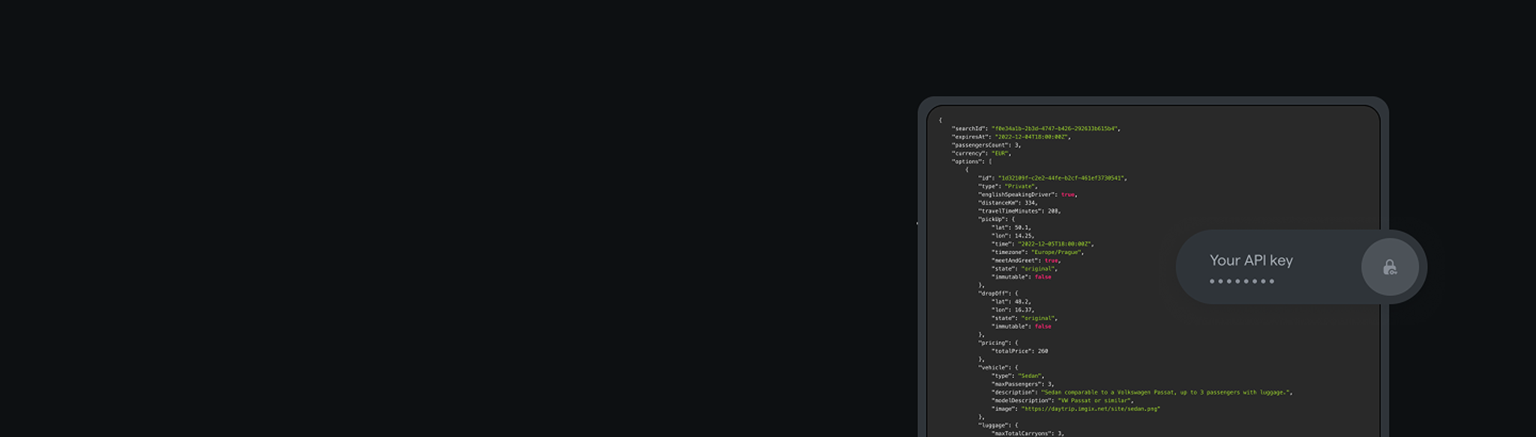The image size is (1536, 437).
Task: Click the "totalPrice": 260 line
Action: tap(1019, 351)
